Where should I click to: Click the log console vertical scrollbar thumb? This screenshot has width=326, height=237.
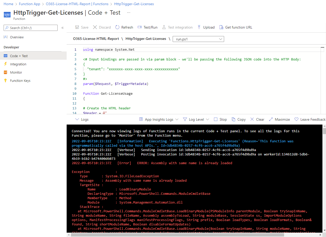click(324, 131)
